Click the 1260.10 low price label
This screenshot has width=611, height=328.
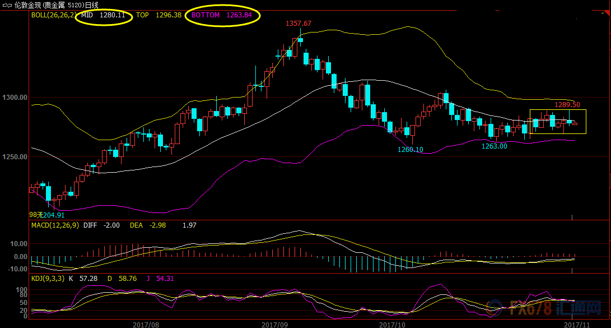410,150
